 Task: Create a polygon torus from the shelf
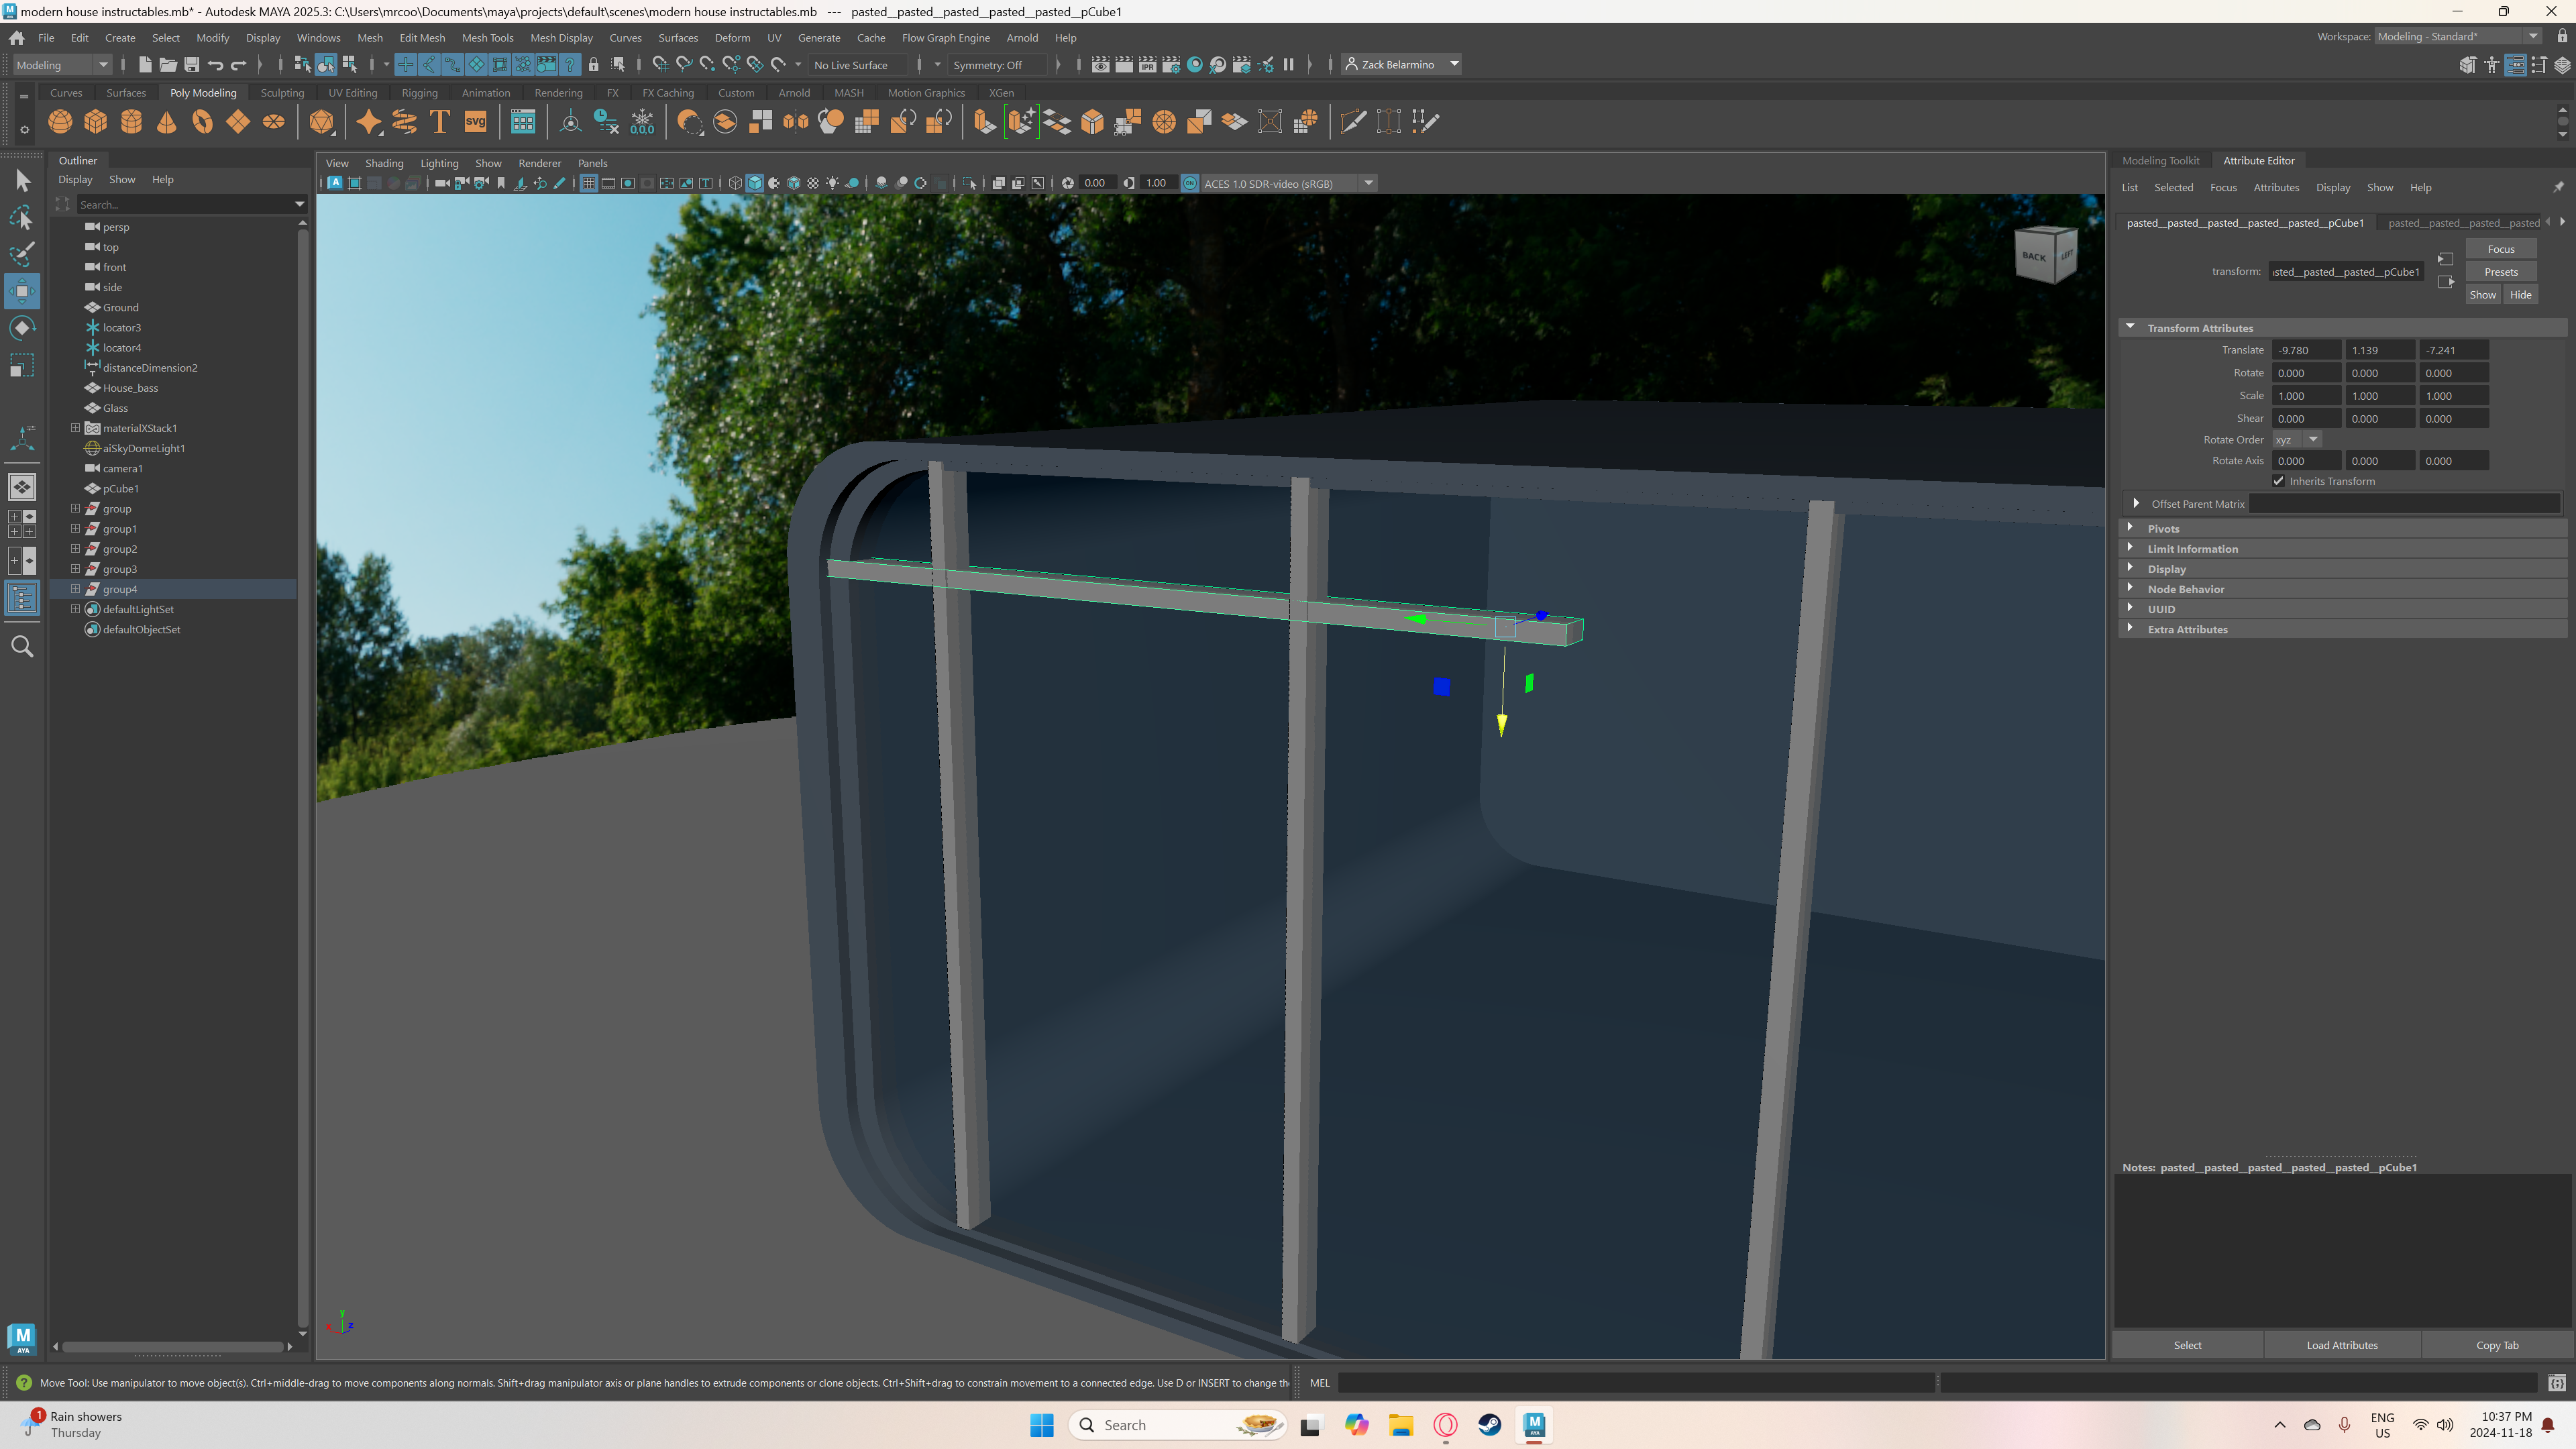click(202, 122)
